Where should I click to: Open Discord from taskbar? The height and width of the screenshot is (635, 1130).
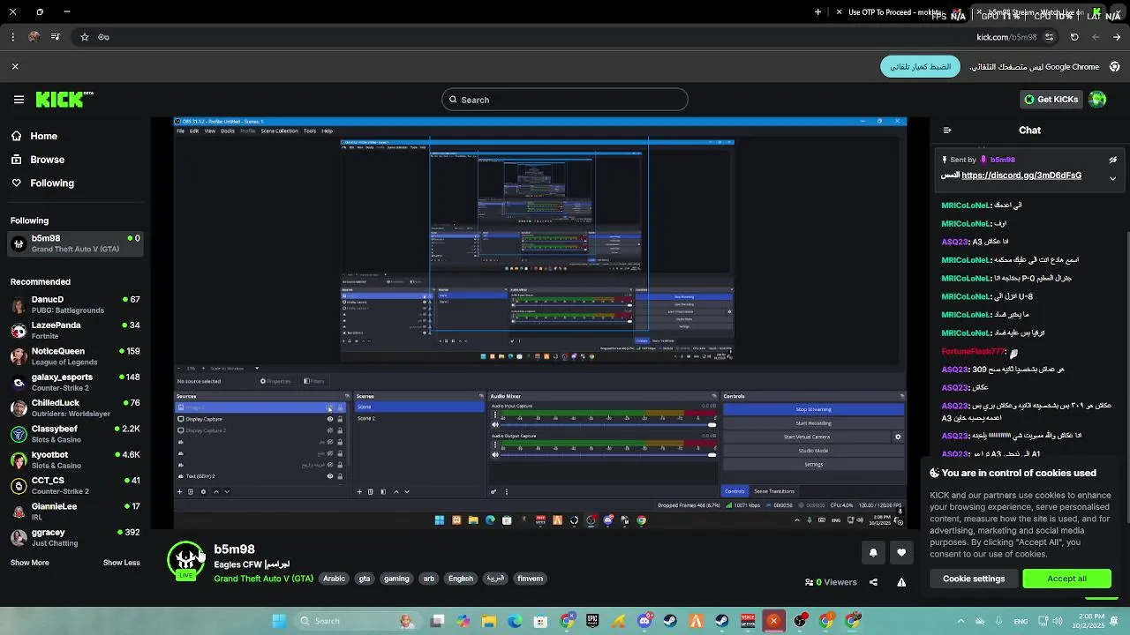[644, 621]
